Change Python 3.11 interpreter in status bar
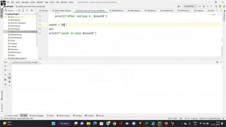Screen dimensions: 226x127 (x=210, y=119)
